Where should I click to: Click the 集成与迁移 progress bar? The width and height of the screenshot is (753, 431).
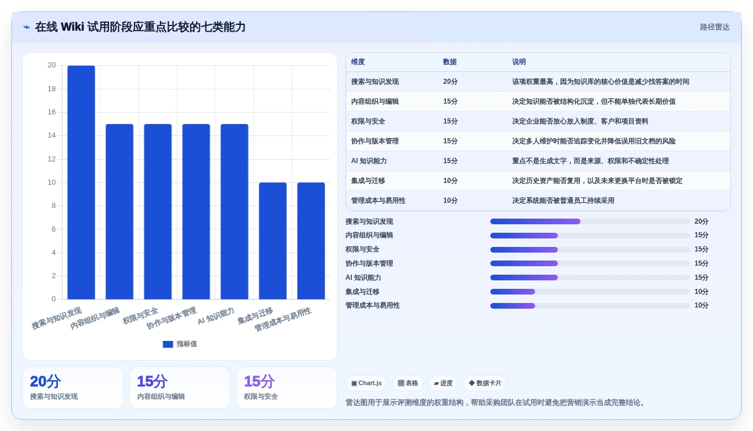(590, 292)
